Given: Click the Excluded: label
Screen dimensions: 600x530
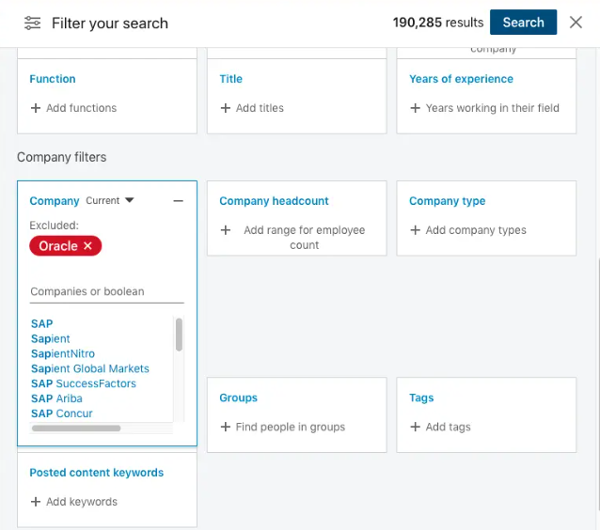Looking at the screenshot, I should tap(54, 226).
